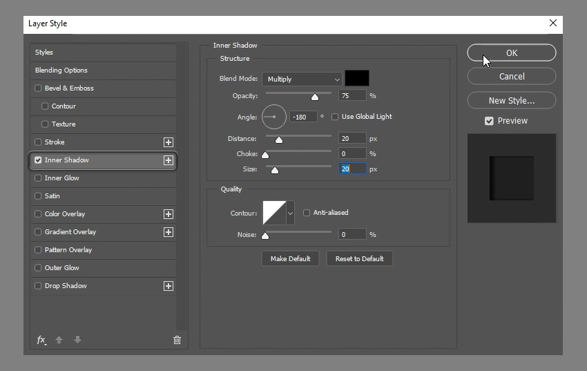This screenshot has height=371, width=587.
Task: Add another Inner Shadow with plus icon
Action: click(x=168, y=160)
